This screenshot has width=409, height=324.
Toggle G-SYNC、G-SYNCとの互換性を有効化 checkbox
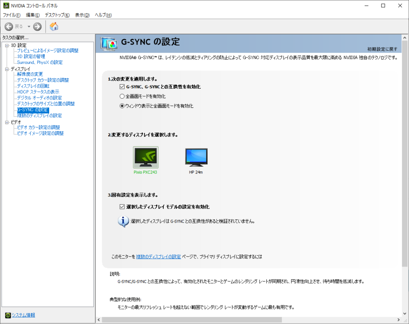122,87
